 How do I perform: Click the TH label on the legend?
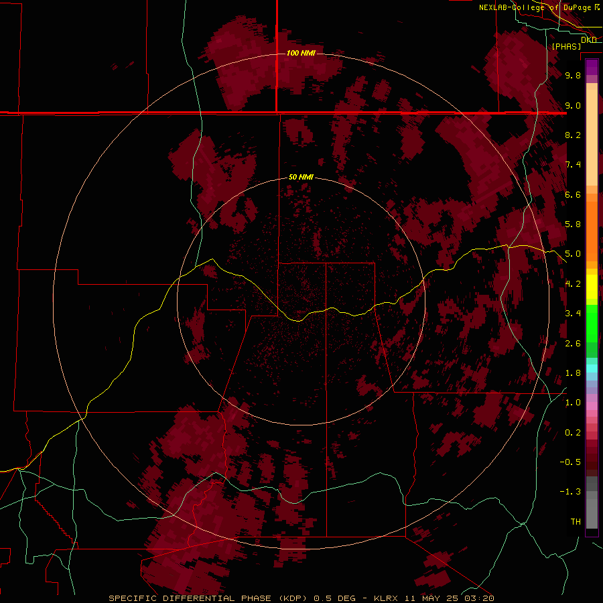pyautogui.click(x=576, y=522)
